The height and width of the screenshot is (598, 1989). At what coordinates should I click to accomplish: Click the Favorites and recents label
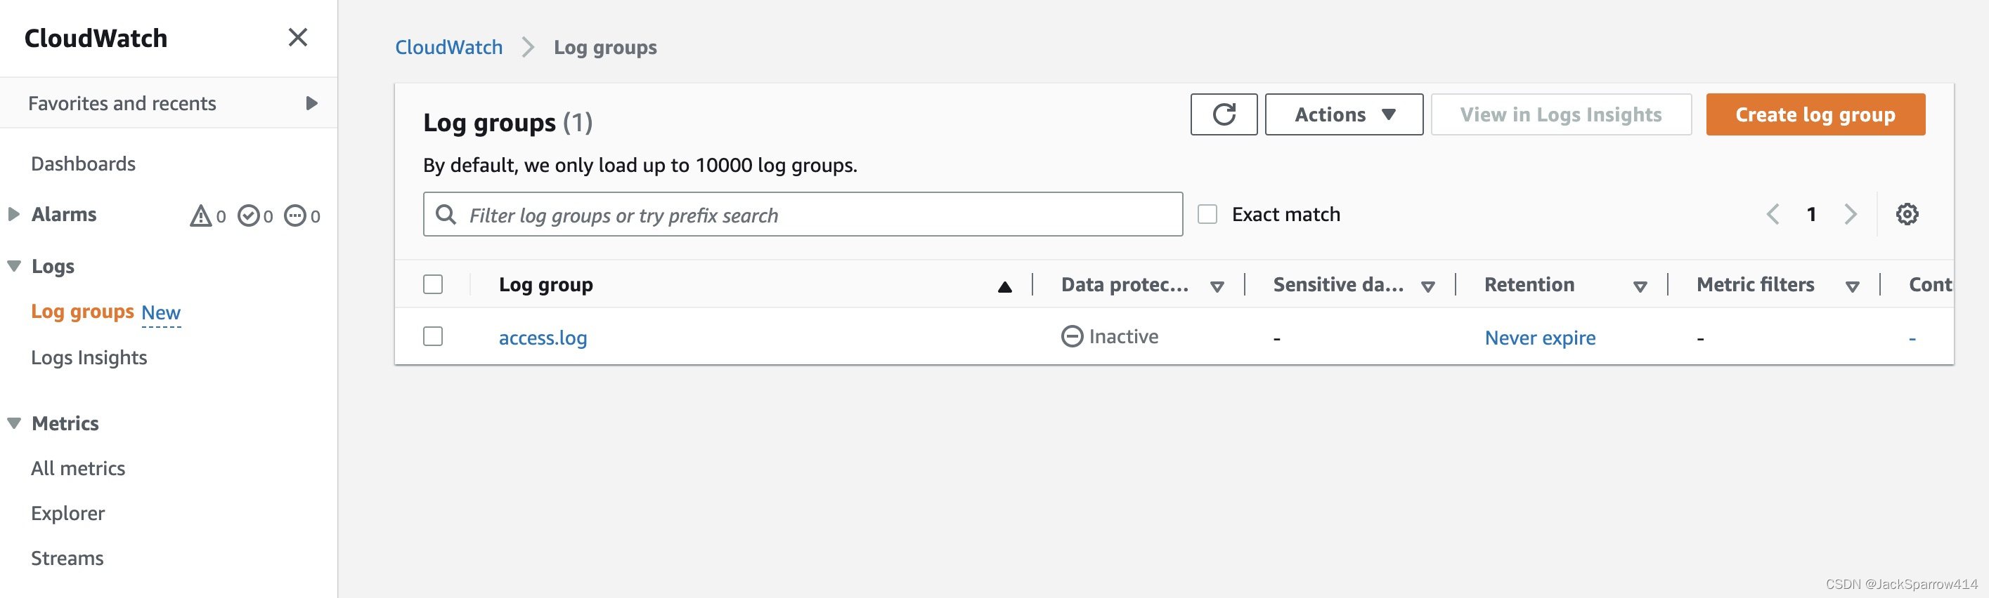point(122,103)
